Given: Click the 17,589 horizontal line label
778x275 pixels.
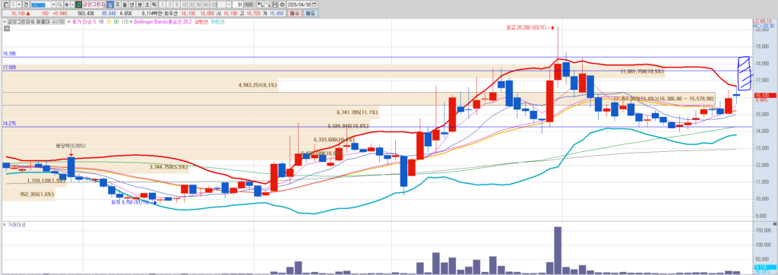Looking at the screenshot, I should (x=9, y=67).
